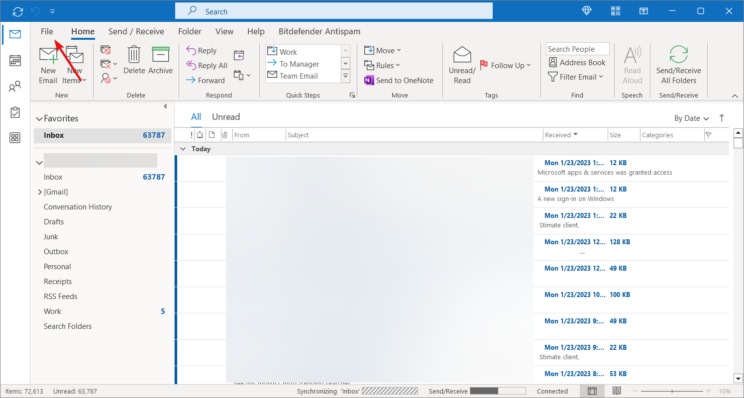
Task: Switch to Calendar in the navigation bar
Action: tap(15, 61)
